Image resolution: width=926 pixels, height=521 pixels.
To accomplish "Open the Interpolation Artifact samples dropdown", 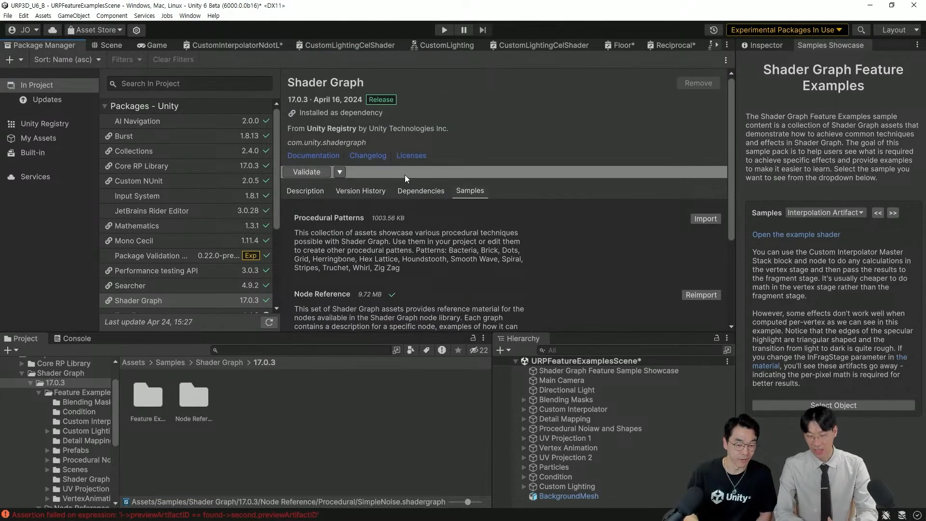I will (825, 213).
